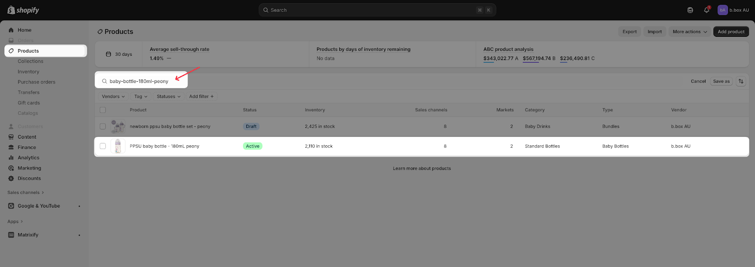Check the newborn ppsu bottle set row
Image resolution: width=755 pixels, height=267 pixels.
103,126
